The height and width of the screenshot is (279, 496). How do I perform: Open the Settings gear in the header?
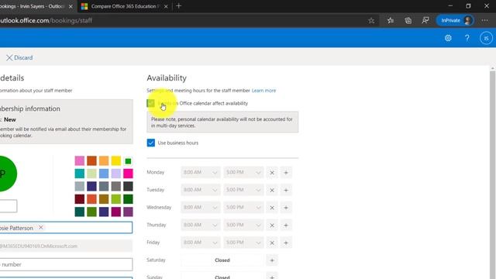[448, 38]
